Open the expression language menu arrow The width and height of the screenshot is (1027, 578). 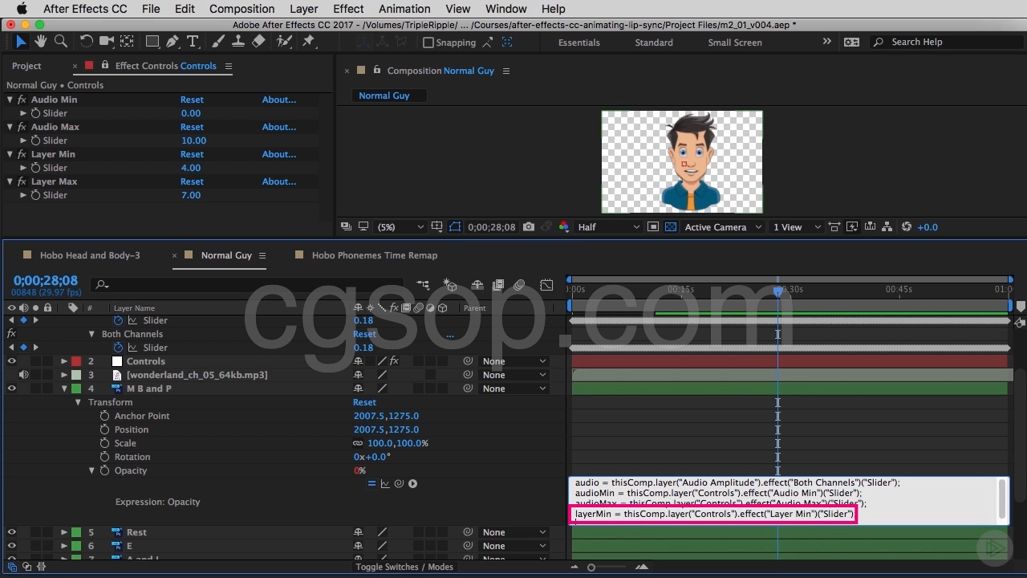[412, 483]
